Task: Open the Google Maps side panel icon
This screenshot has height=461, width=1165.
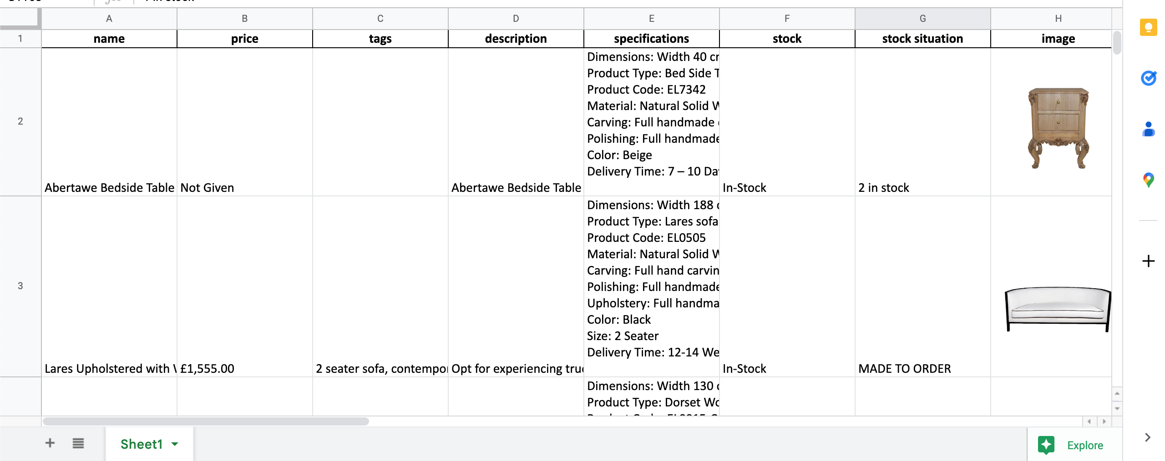Action: click(1148, 180)
